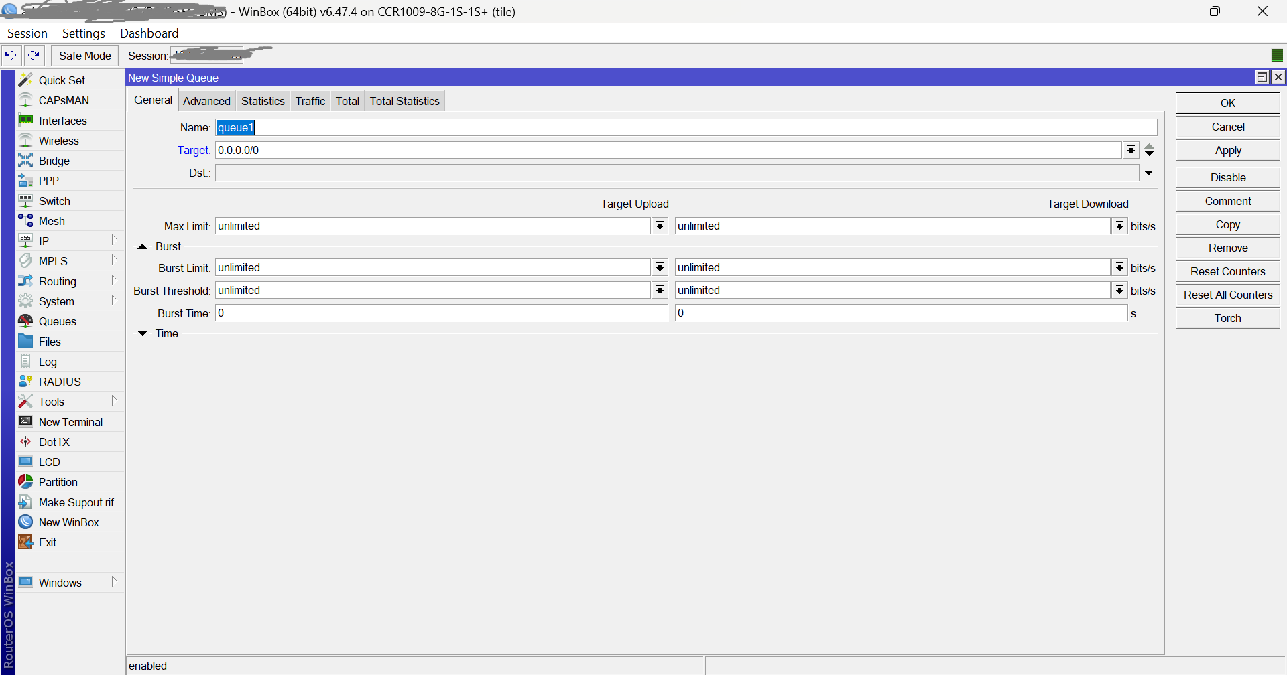Screen dimensions: 1287x675
Task: Open Windows submenu in sidebar
Action: pos(70,583)
